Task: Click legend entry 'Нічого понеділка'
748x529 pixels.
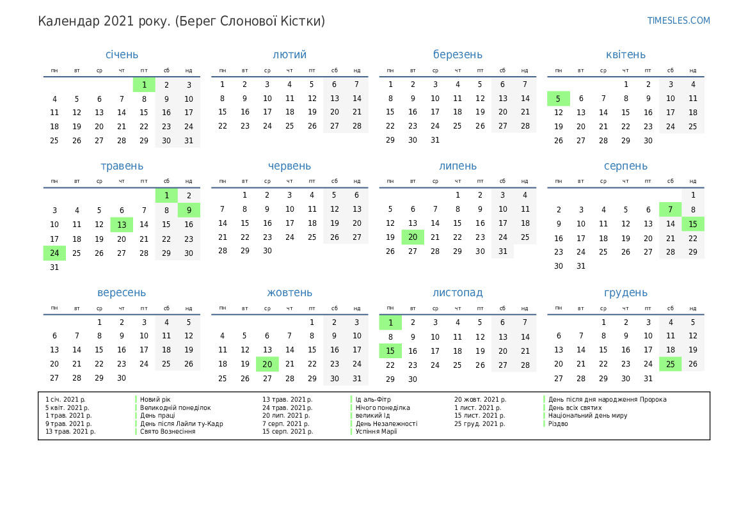Action: click(x=383, y=408)
